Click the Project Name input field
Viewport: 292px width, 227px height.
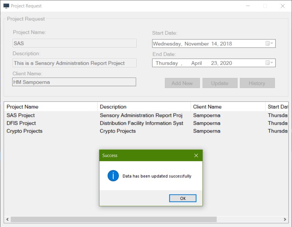click(x=73, y=43)
